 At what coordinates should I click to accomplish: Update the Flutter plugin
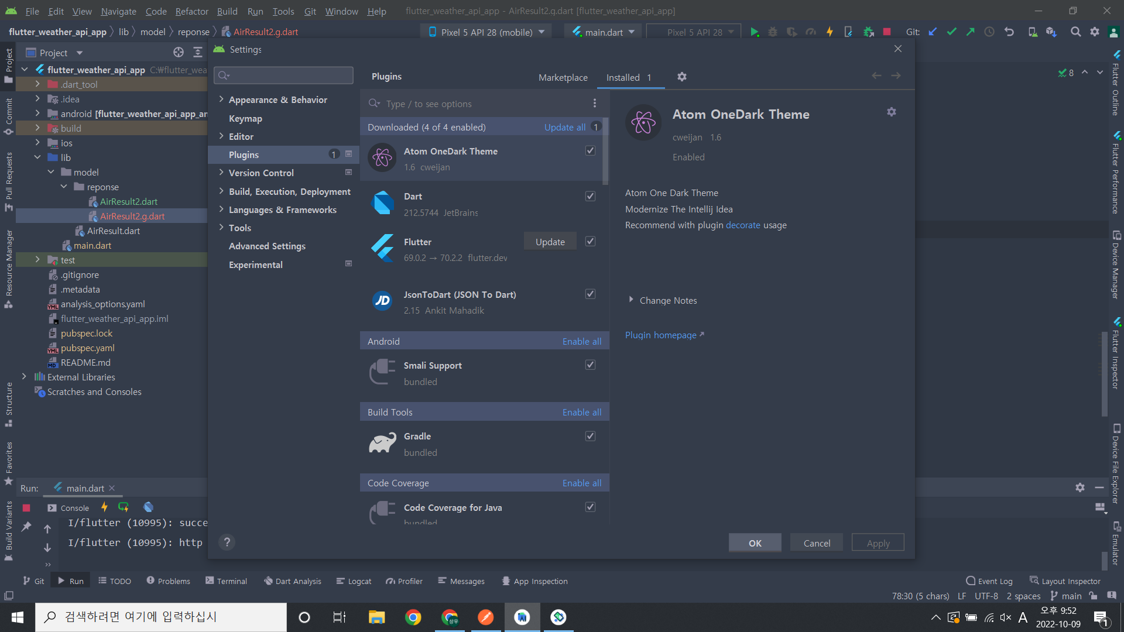click(549, 241)
